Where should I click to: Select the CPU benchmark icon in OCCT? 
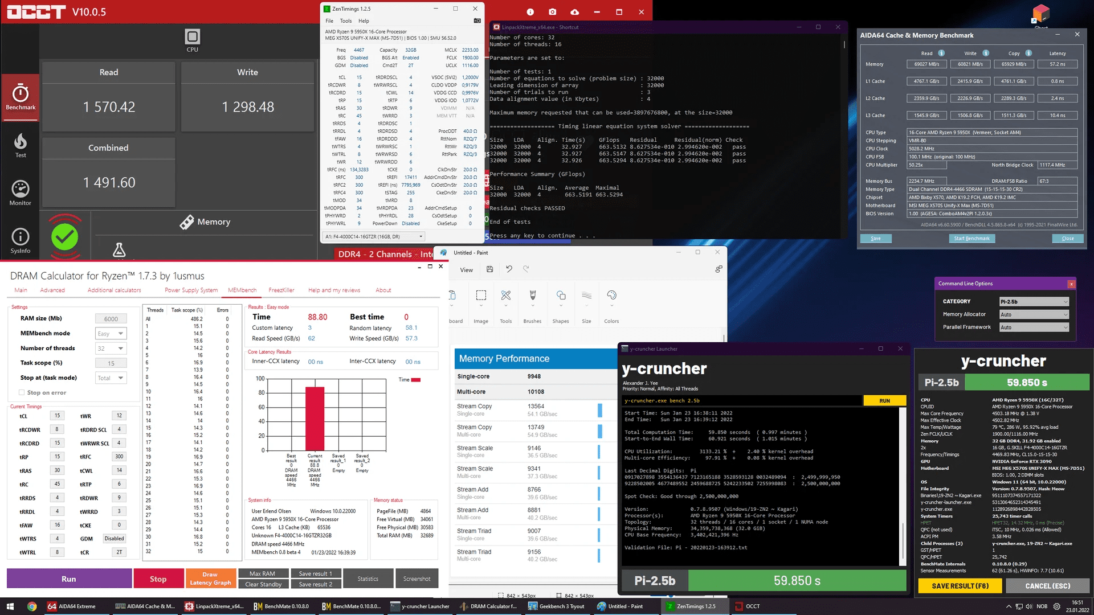[193, 40]
